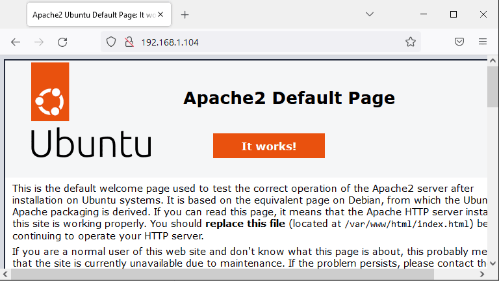The image size is (499, 281).
Task: Click the scroll left arrow
Action: (5, 274)
